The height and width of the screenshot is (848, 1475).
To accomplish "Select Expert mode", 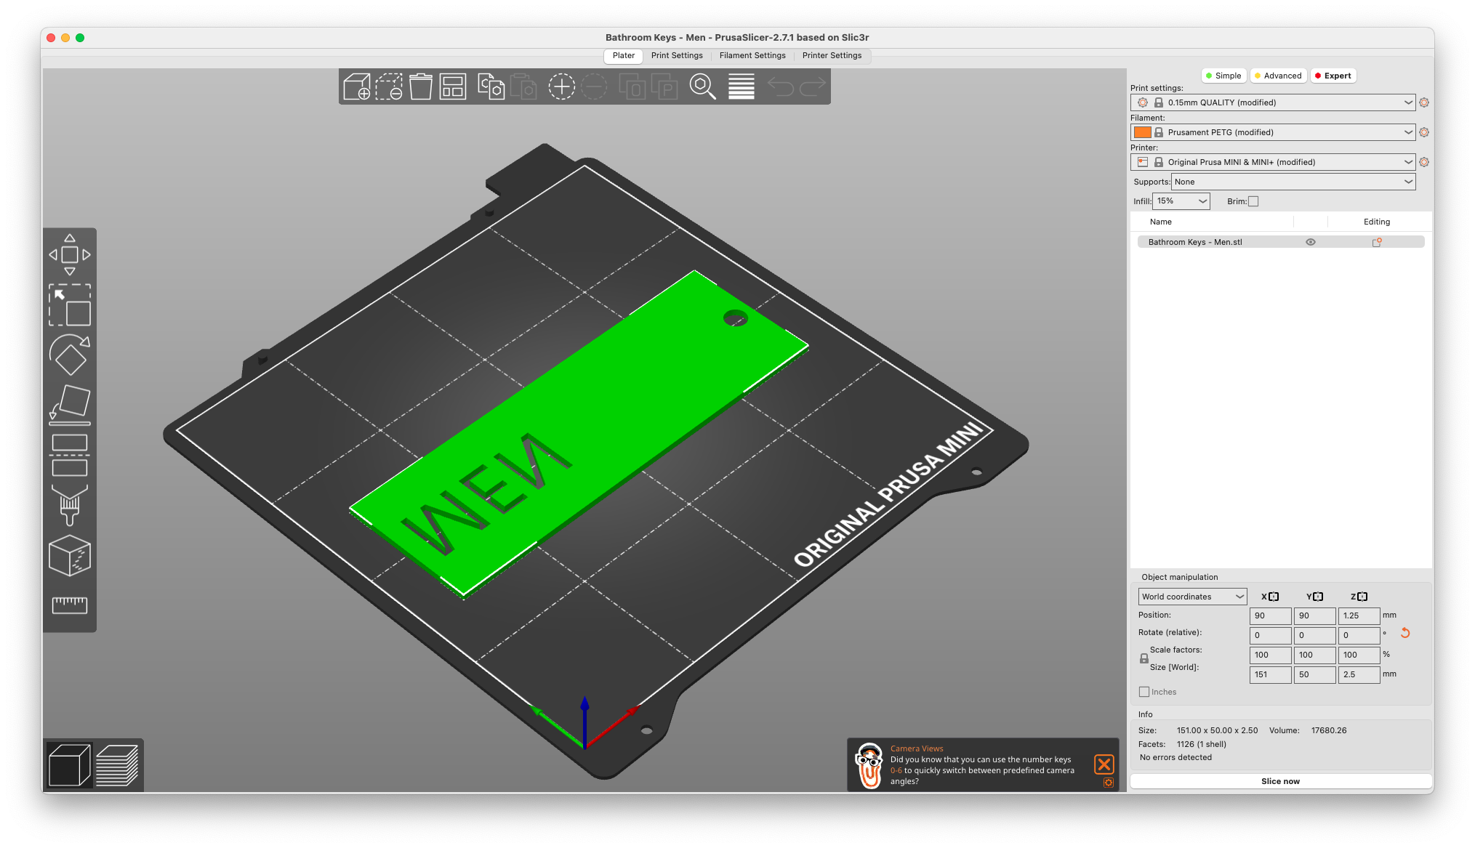I will click(1333, 76).
